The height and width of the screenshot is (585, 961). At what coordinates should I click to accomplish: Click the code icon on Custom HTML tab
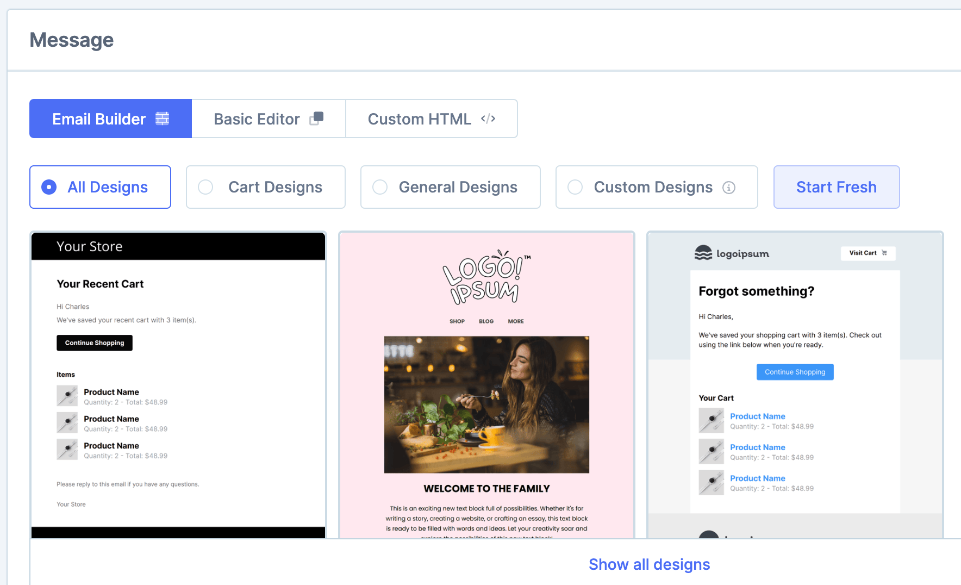click(x=488, y=119)
